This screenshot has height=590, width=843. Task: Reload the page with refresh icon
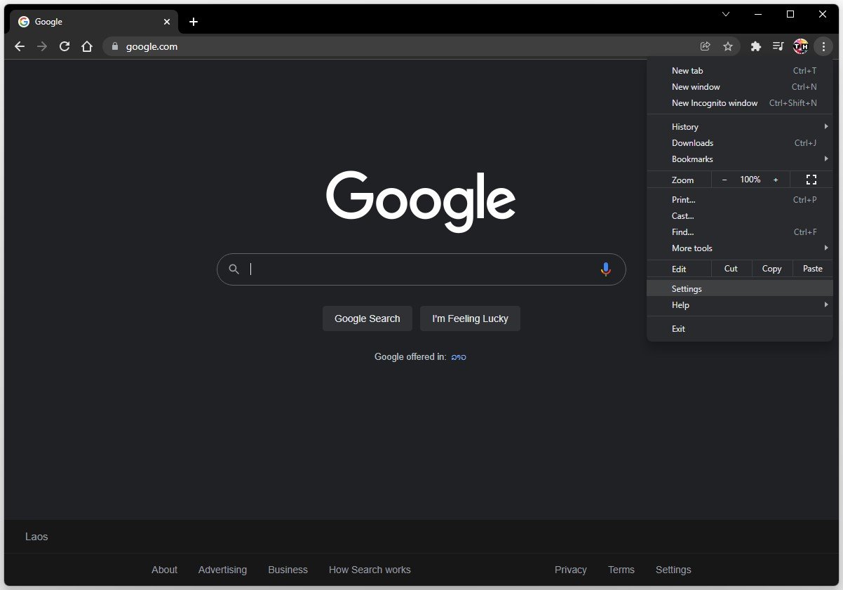[65, 46]
